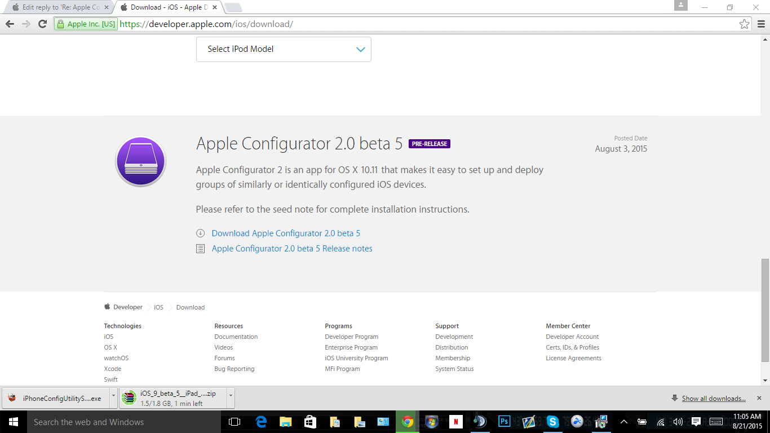Open File Explorer from the taskbar
Viewport: 770px width, 433px height.
tap(286, 422)
